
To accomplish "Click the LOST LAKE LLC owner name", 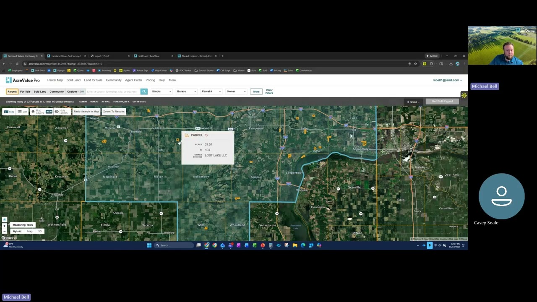I will point(216,156).
